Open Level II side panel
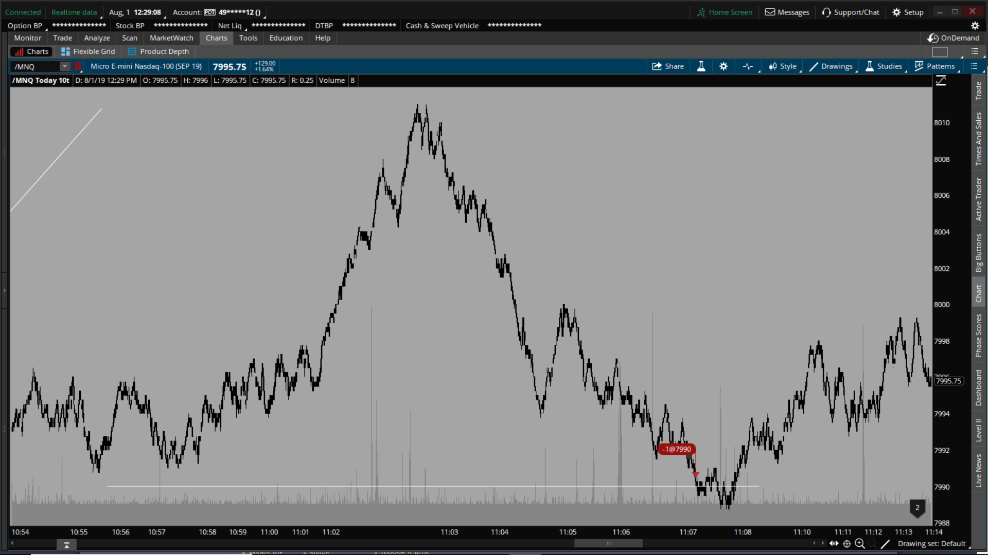Image resolution: width=988 pixels, height=555 pixels. (978, 430)
